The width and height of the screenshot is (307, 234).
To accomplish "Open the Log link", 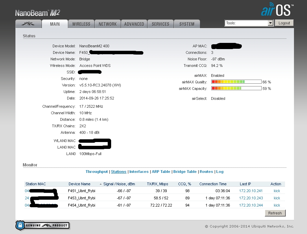I will click(x=220, y=172).
